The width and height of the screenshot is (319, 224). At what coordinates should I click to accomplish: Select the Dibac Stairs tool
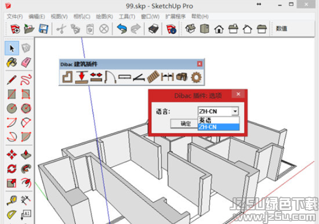tap(153, 77)
